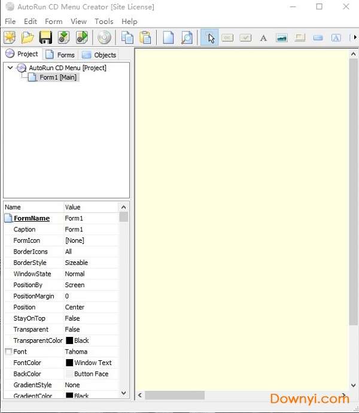Click the run project icon with the green play arrow
359x413 pixels.
tap(82, 37)
